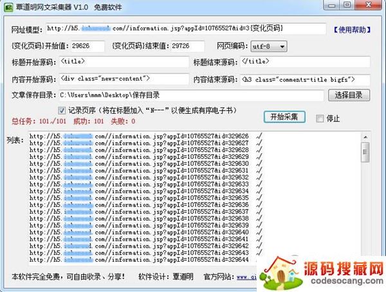Click the 内容开始源码 news-content field

[x=124, y=79]
